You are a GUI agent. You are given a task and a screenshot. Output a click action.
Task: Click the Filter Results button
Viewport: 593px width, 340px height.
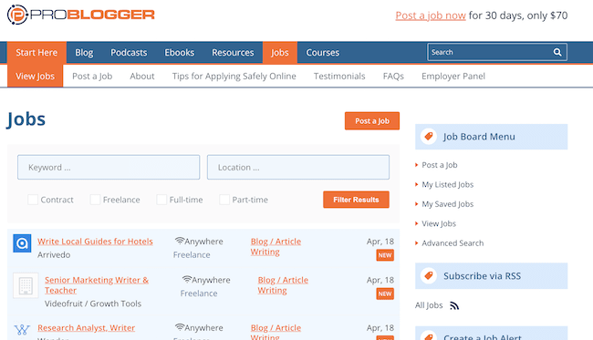[356, 200]
